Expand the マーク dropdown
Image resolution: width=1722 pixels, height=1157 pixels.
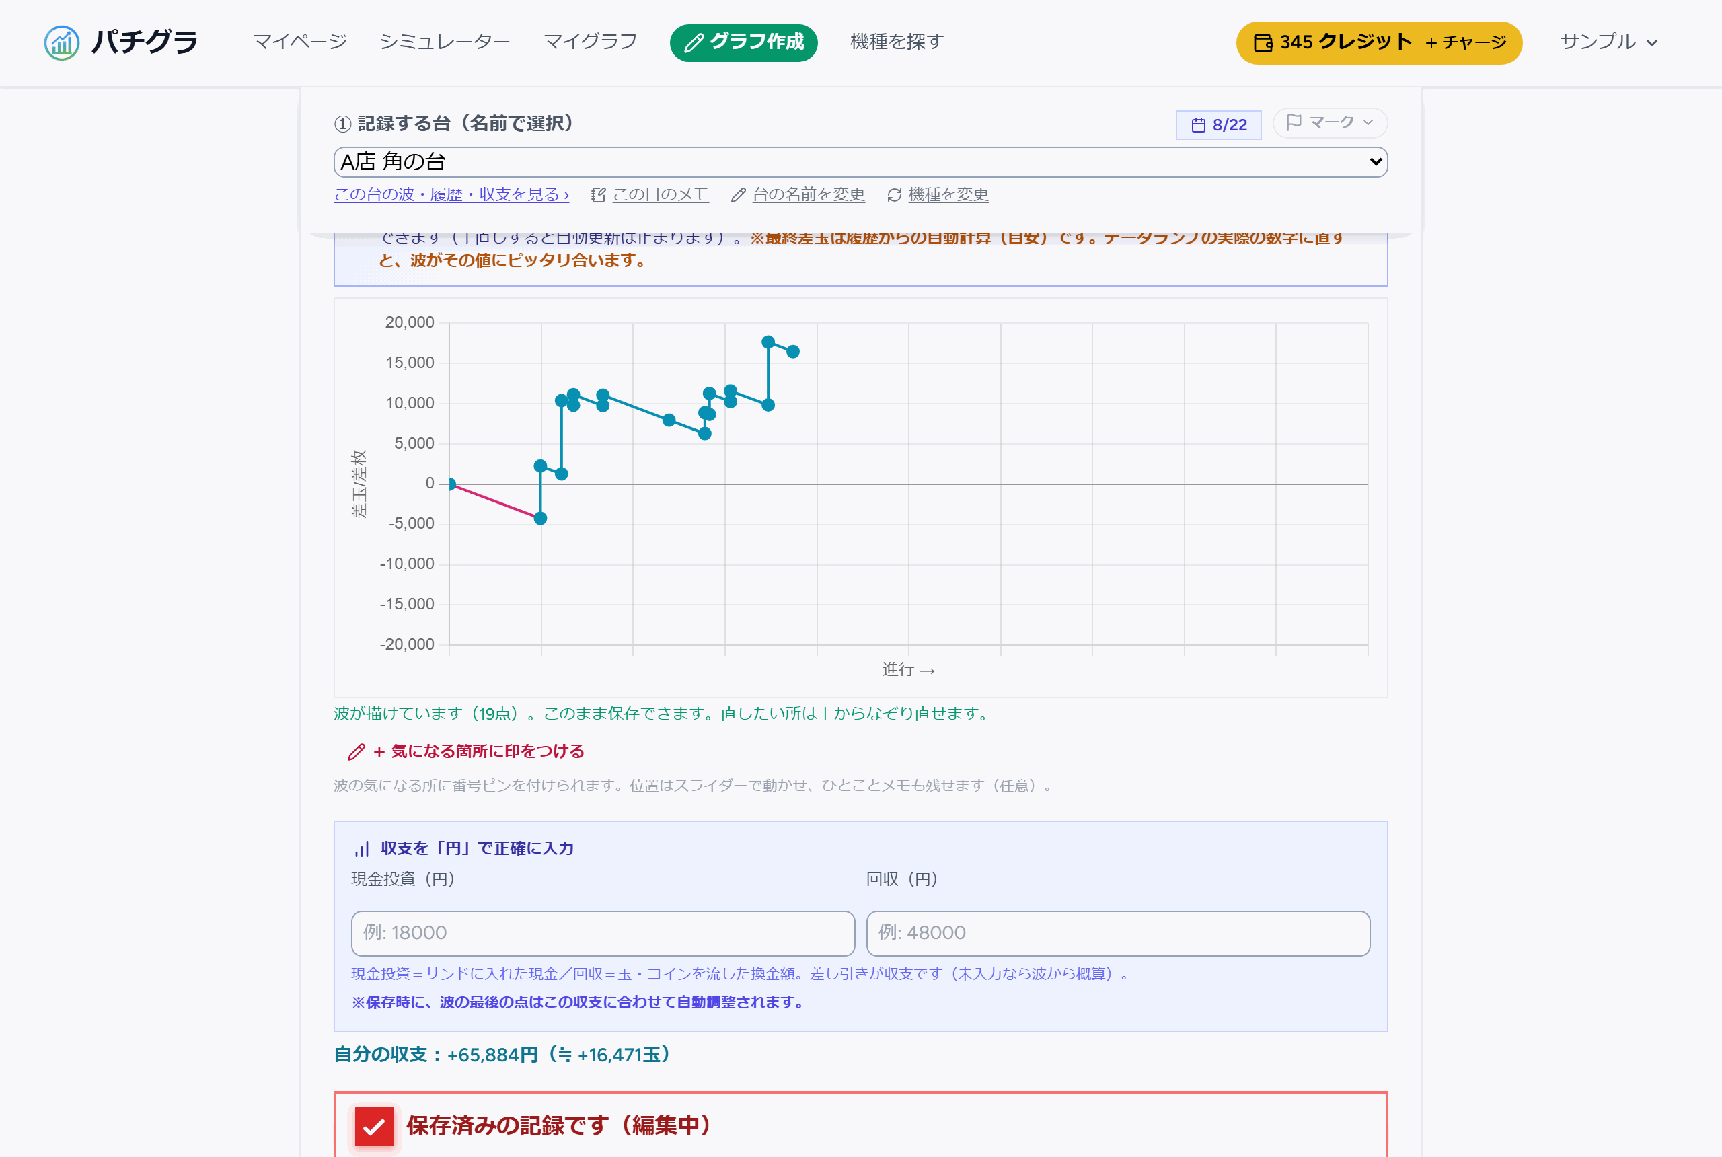coord(1329,122)
